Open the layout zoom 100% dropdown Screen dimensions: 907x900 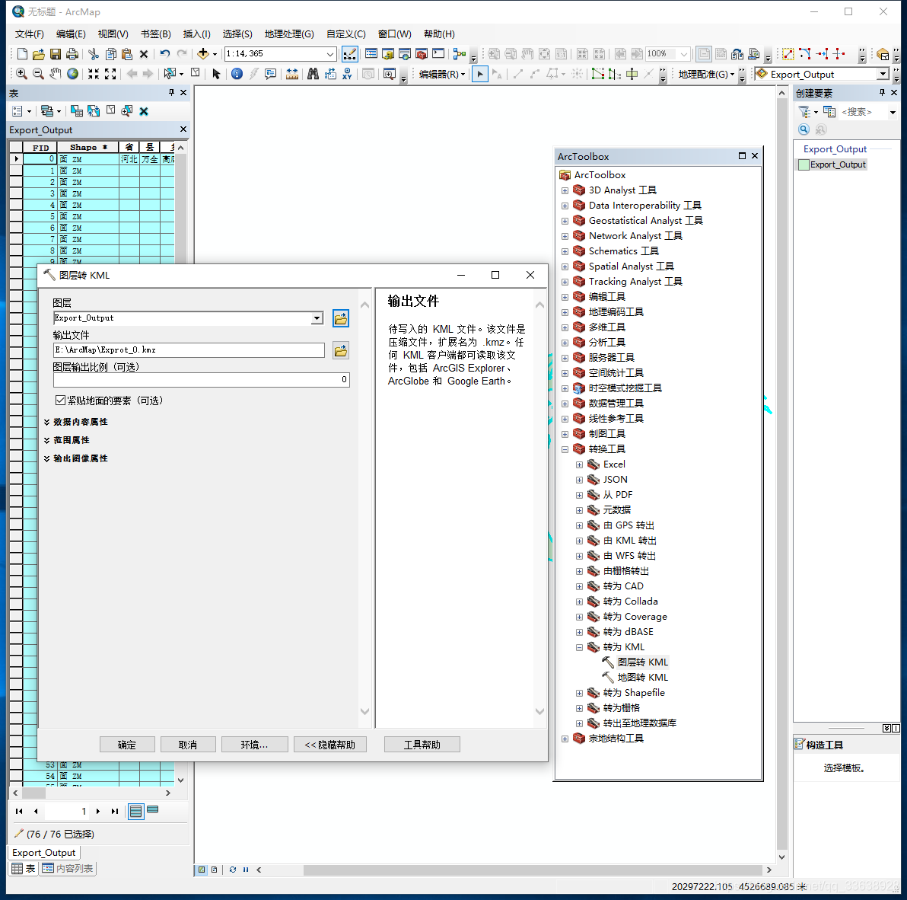[x=684, y=54]
